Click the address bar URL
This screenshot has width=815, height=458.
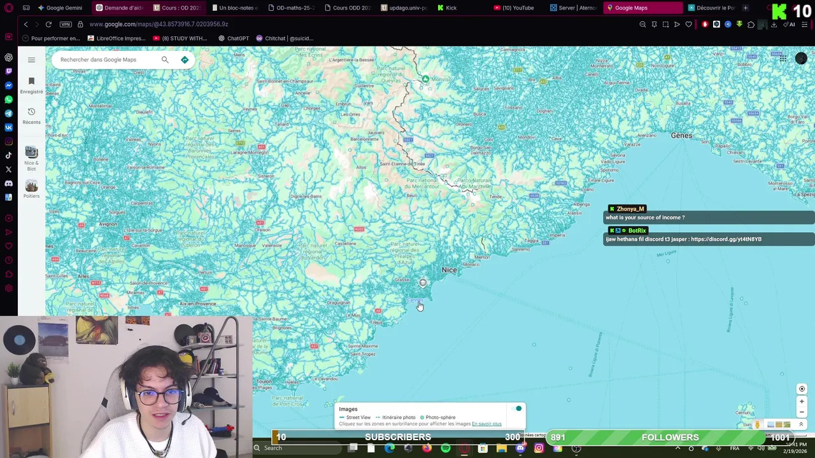[x=159, y=24]
